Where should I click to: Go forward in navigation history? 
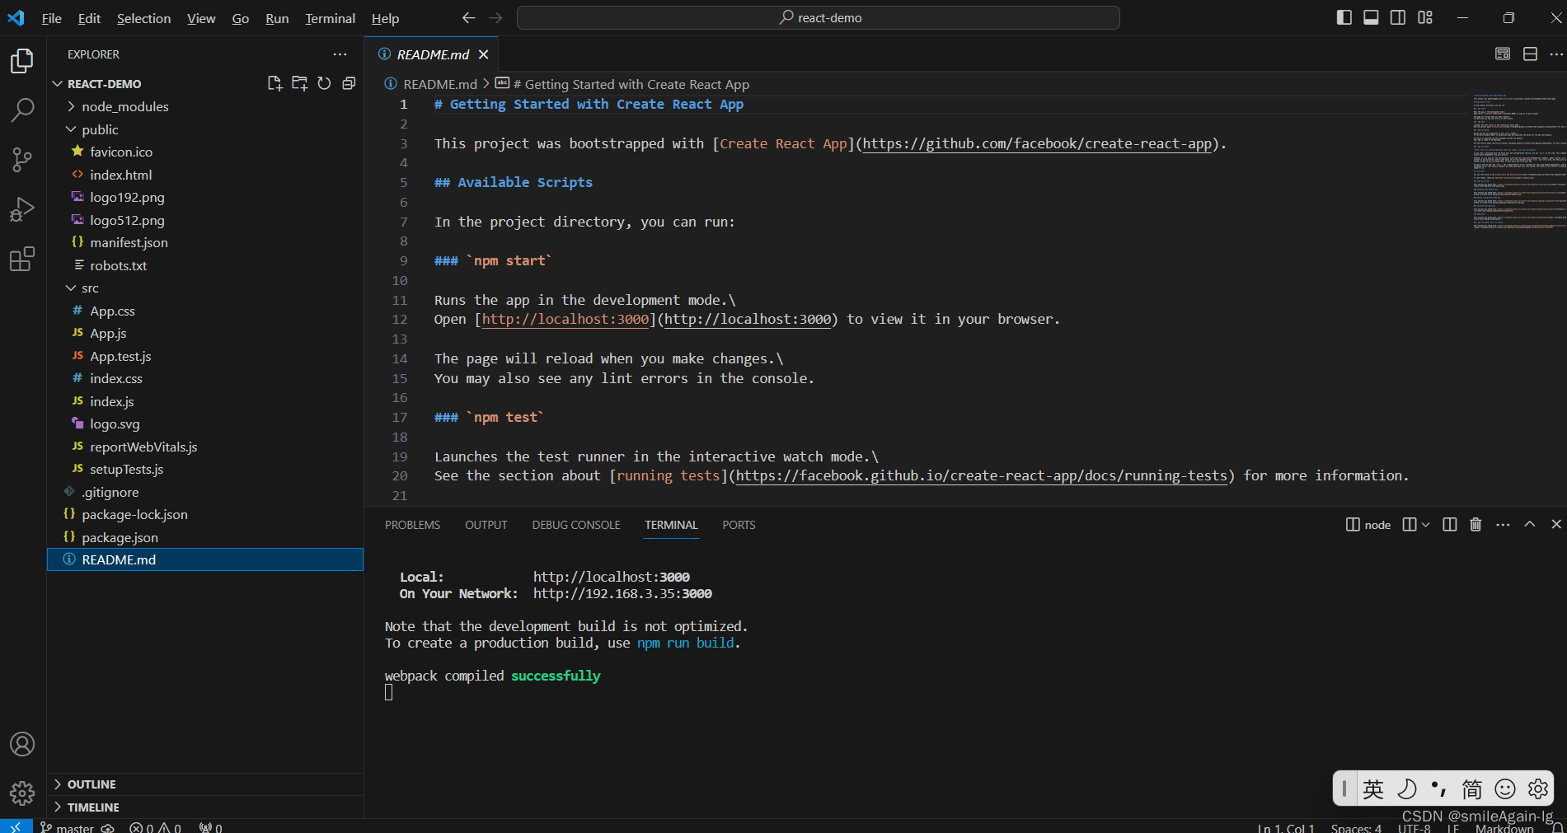pyautogui.click(x=495, y=18)
